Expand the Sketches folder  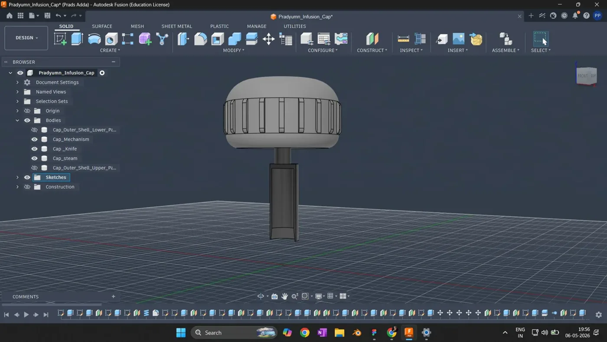tap(17, 178)
